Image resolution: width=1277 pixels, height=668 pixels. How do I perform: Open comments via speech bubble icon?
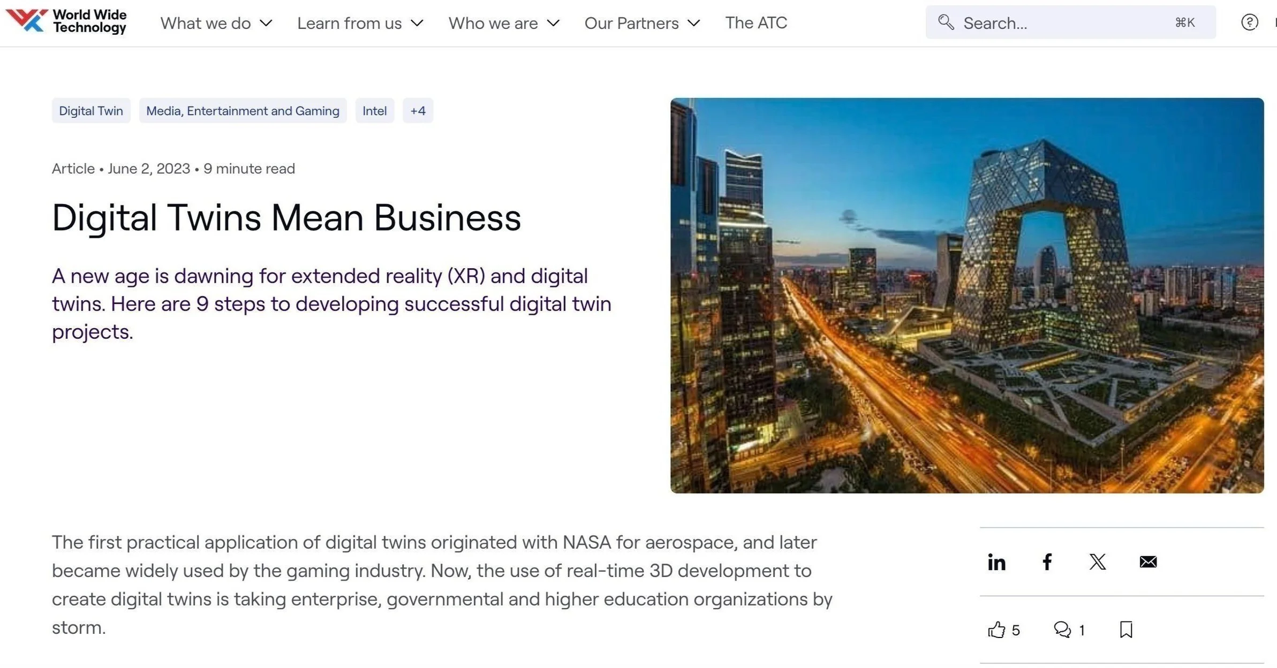[x=1062, y=630]
